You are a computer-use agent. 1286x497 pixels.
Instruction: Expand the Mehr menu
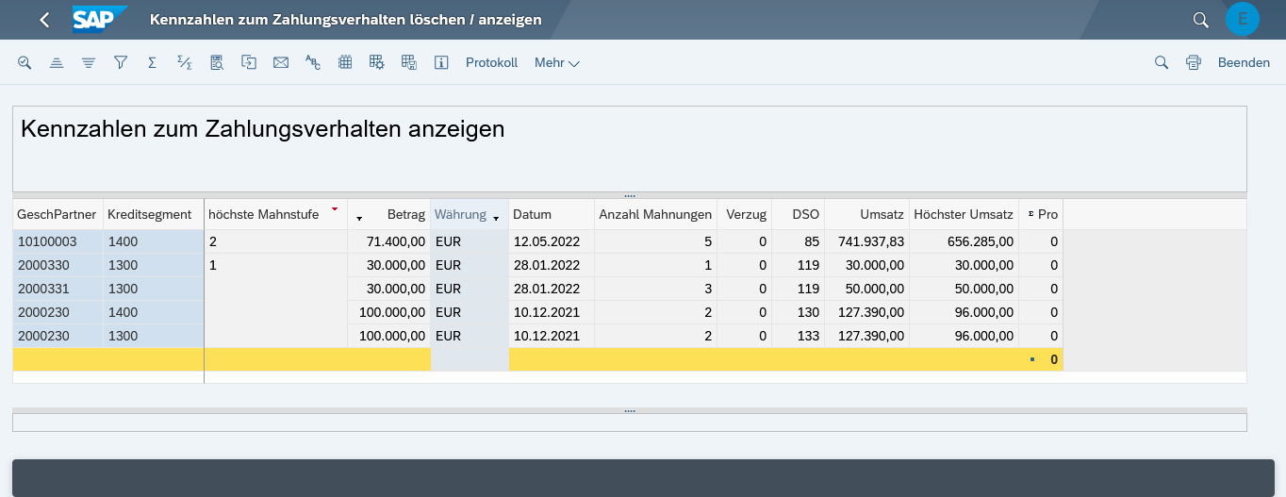(x=557, y=62)
